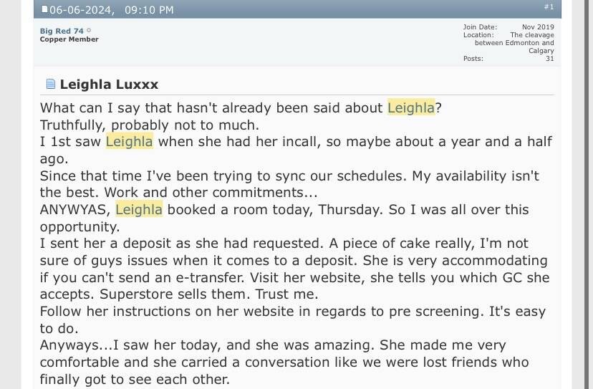
Task: Click the post title 'Leighla Luxxx'
Action: coord(109,85)
